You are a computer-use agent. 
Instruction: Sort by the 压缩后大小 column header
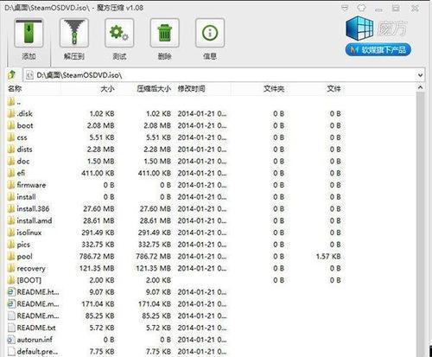(154, 89)
